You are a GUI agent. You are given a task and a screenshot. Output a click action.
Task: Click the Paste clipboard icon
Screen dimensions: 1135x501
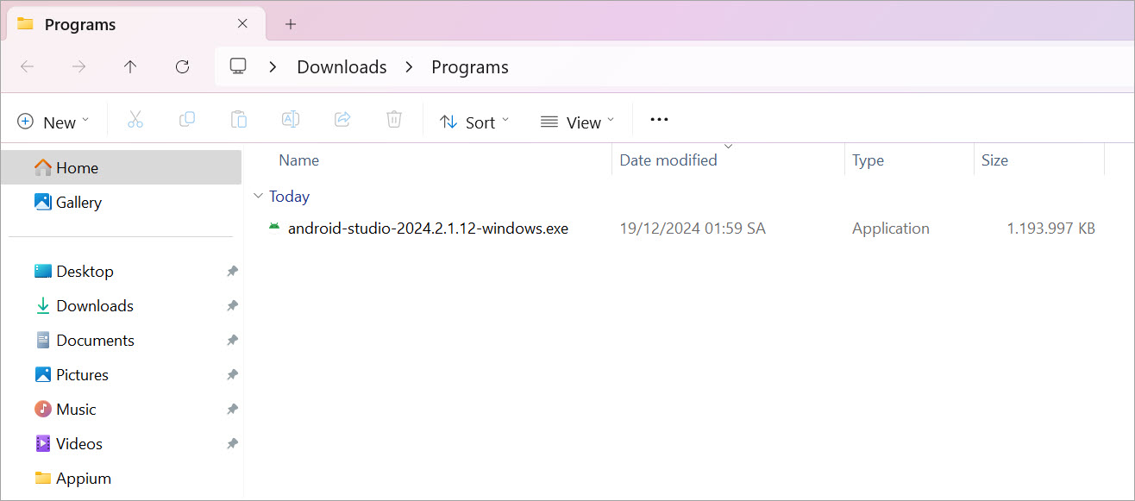239,120
